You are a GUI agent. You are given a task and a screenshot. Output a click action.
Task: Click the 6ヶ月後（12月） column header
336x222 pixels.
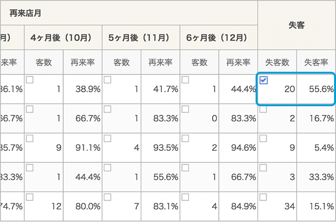[x=219, y=37]
